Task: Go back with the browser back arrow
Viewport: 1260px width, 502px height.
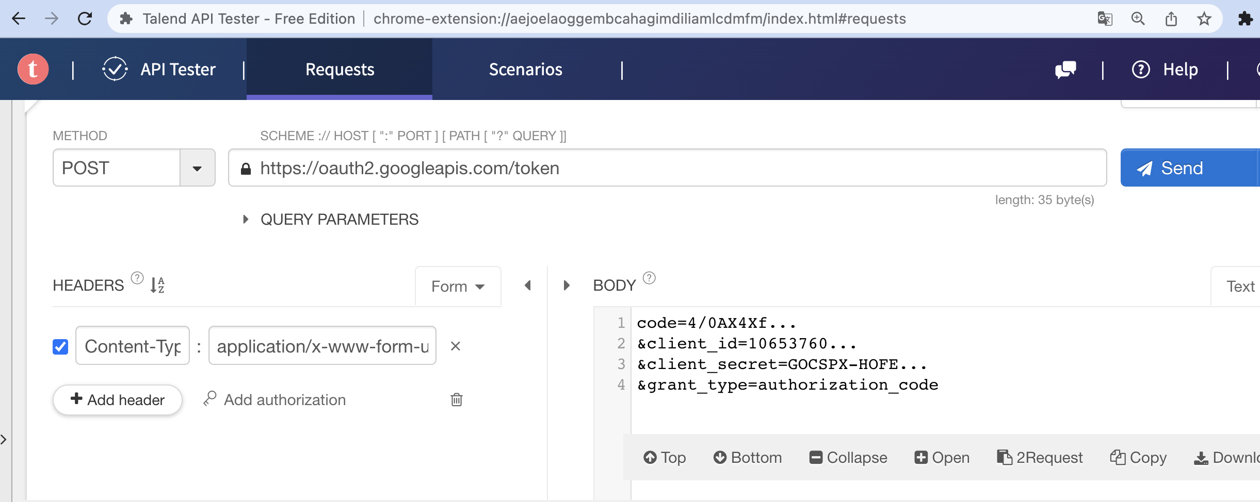Action: [x=19, y=19]
